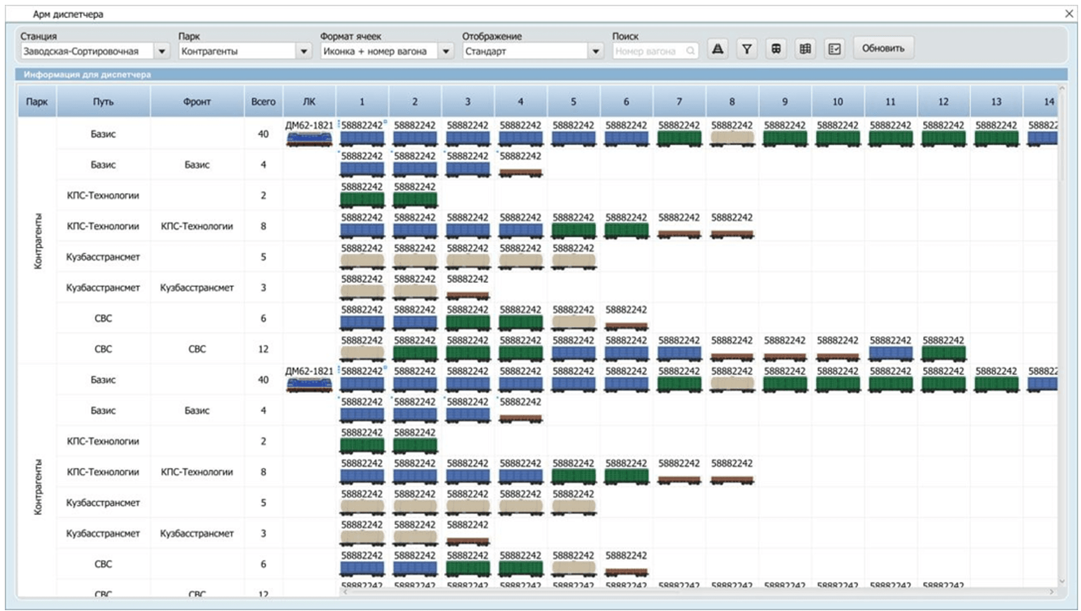Click the Парк column header in the table
This screenshot has width=1081, height=611.
click(x=36, y=101)
